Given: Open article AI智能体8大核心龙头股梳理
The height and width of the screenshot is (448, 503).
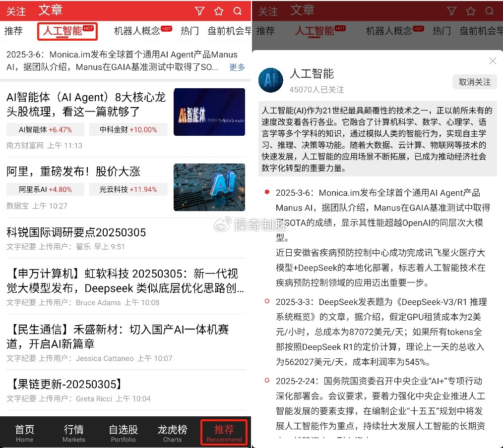Looking at the screenshot, I should click(x=86, y=104).
